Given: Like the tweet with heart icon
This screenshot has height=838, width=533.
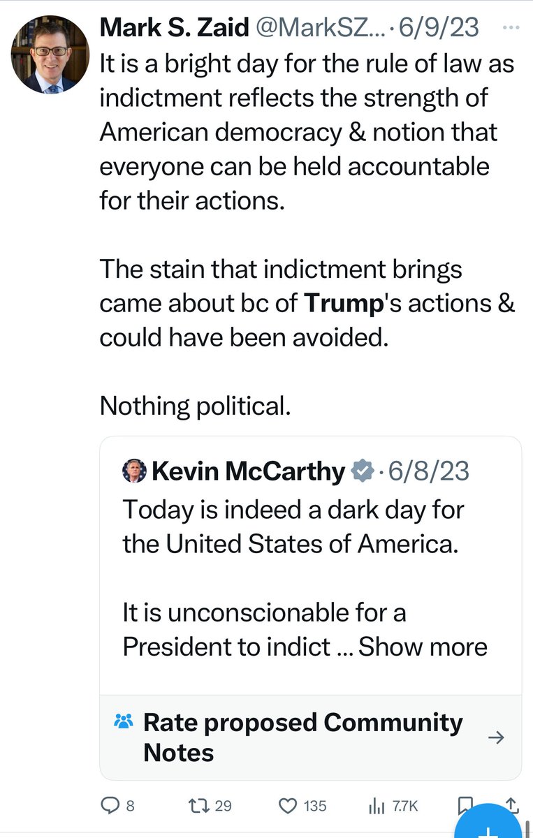Looking at the screenshot, I should [x=288, y=805].
